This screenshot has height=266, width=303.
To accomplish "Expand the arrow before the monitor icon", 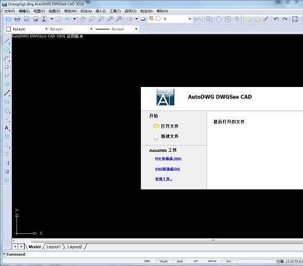I will click(136, 19).
